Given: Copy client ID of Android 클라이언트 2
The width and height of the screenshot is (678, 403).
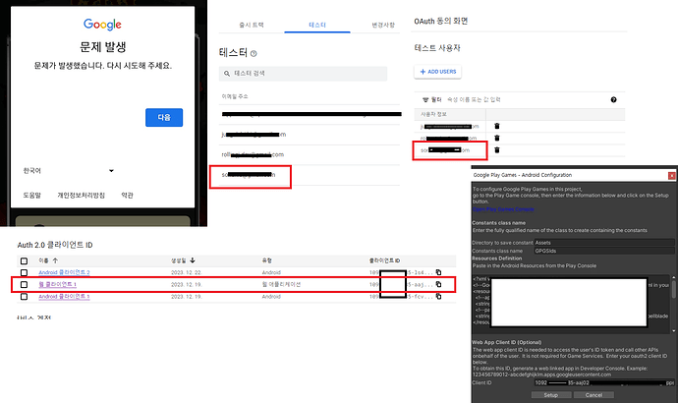Looking at the screenshot, I should point(439,271).
